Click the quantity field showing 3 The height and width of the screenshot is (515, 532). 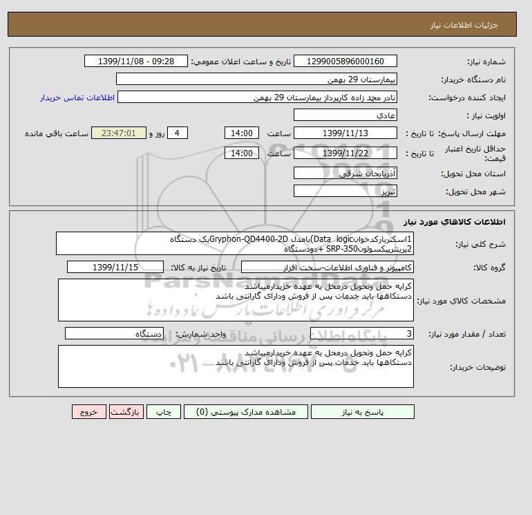click(362, 333)
